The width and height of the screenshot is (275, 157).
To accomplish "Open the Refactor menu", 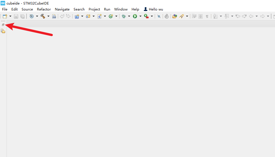I will [44, 9].
